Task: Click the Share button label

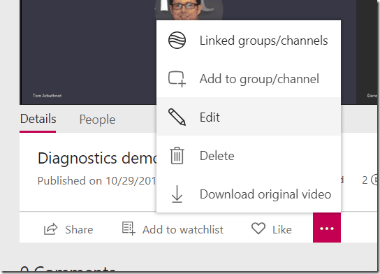Action: coord(79,229)
